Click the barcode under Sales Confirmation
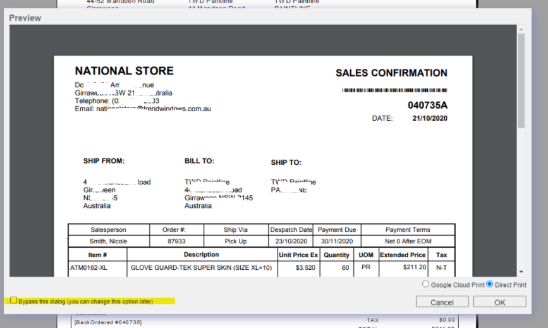 (394, 90)
